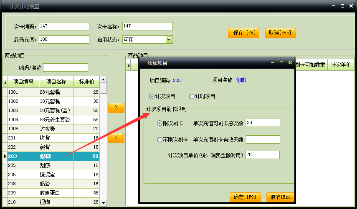Maximize the 添加项目 dialog
The image size is (357, 209).
tap(281, 62)
